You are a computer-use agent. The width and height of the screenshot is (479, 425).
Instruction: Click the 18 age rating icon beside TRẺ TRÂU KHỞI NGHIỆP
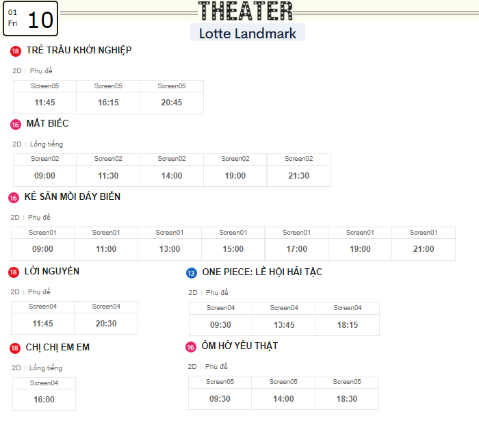16,51
